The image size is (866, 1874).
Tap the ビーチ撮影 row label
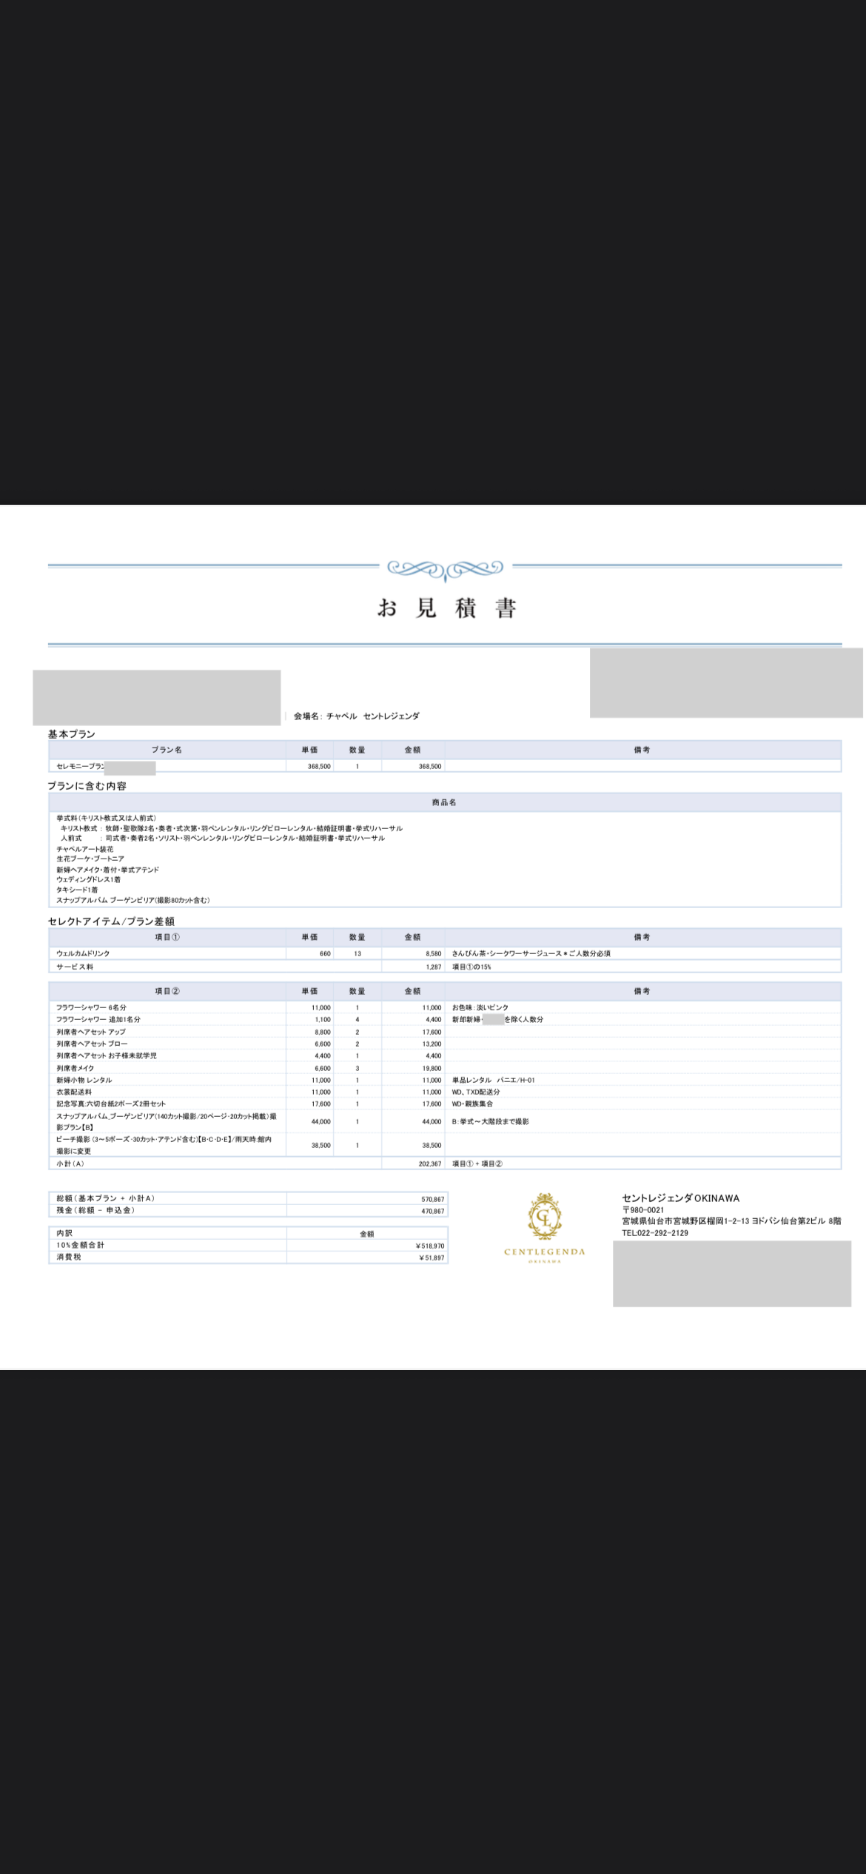click(x=164, y=1145)
